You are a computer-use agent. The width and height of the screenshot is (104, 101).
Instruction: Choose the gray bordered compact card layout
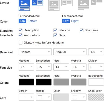coord(67,3)
